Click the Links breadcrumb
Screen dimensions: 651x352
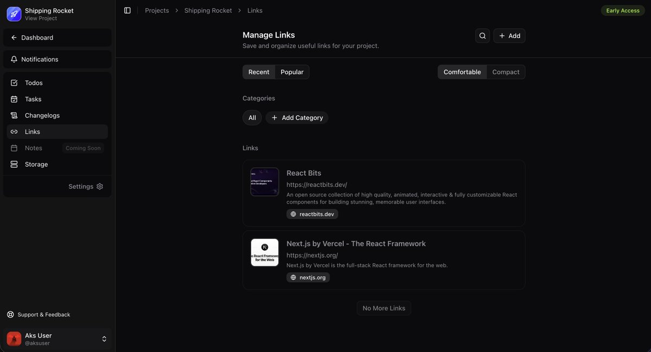tap(255, 10)
